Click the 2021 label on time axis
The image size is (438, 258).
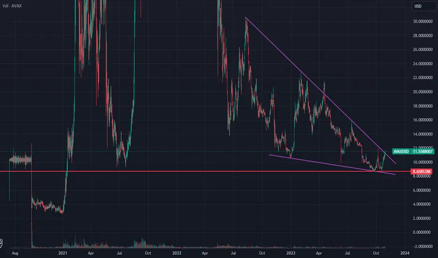pyautogui.click(x=63, y=253)
